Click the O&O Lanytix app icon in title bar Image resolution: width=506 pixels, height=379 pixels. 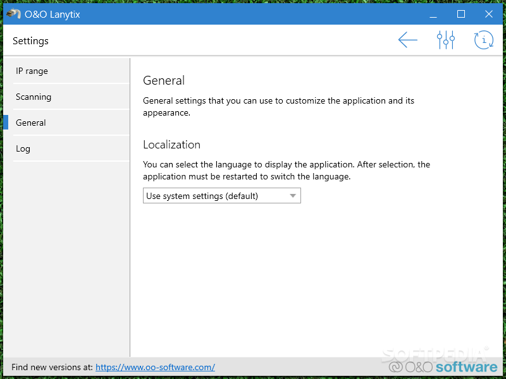click(13, 14)
